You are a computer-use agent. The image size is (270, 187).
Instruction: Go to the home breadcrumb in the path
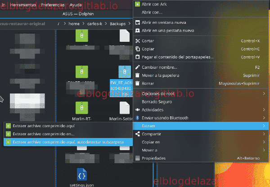(x=74, y=24)
